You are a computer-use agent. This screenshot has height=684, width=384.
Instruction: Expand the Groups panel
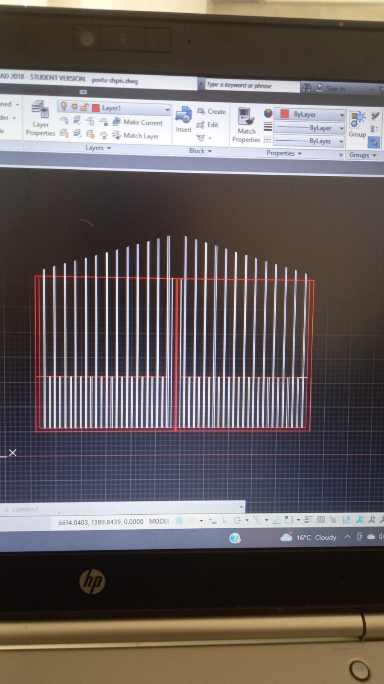pos(363,155)
